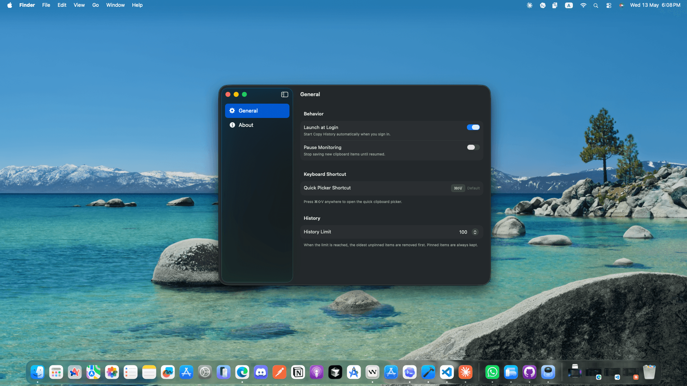Restore the minimized VS Code window from Dock
This screenshot has height=386, width=687.
612,373
